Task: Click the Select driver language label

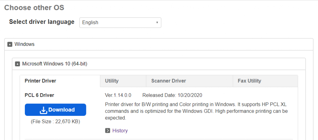Action: click(42, 22)
